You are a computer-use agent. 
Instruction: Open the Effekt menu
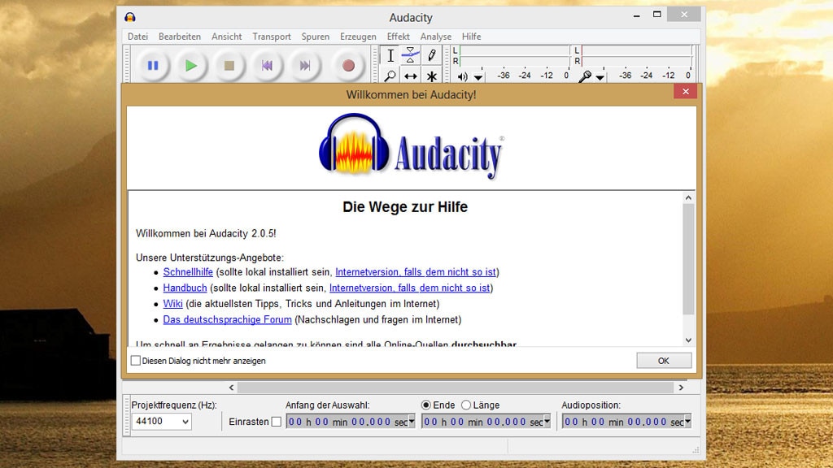click(398, 36)
